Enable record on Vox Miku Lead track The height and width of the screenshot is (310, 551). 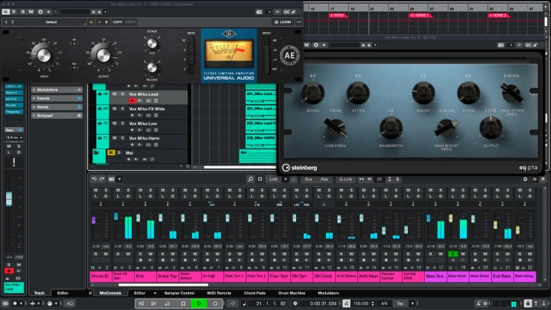pos(132,100)
